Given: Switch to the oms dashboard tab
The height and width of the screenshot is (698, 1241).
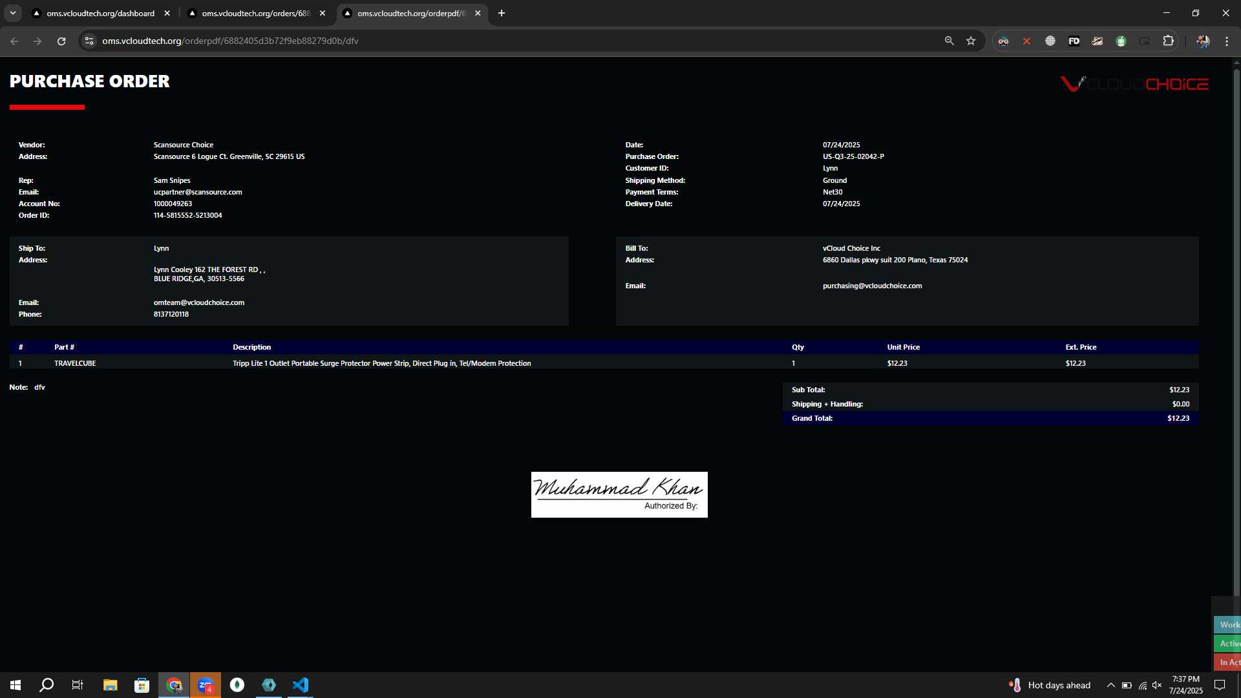Looking at the screenshot, I should point(100,13).
